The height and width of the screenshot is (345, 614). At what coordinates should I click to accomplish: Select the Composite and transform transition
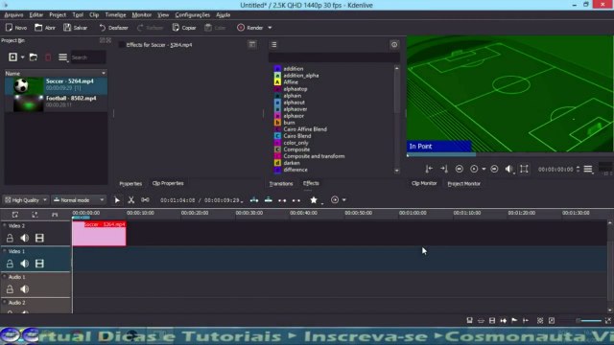pos(314,156)
